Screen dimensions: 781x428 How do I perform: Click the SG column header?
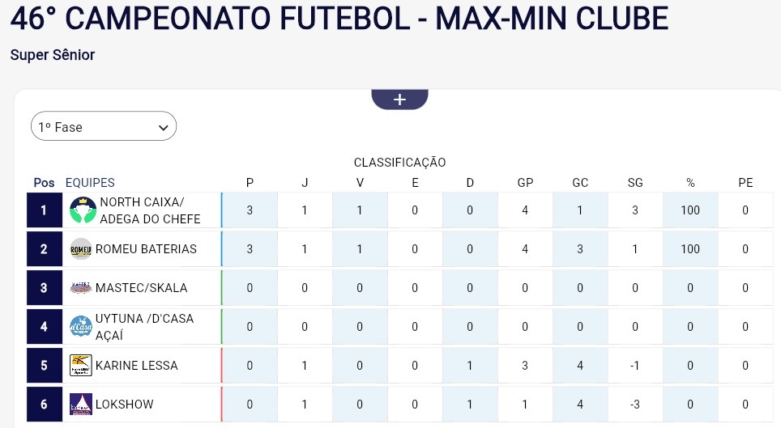point(635,183)
